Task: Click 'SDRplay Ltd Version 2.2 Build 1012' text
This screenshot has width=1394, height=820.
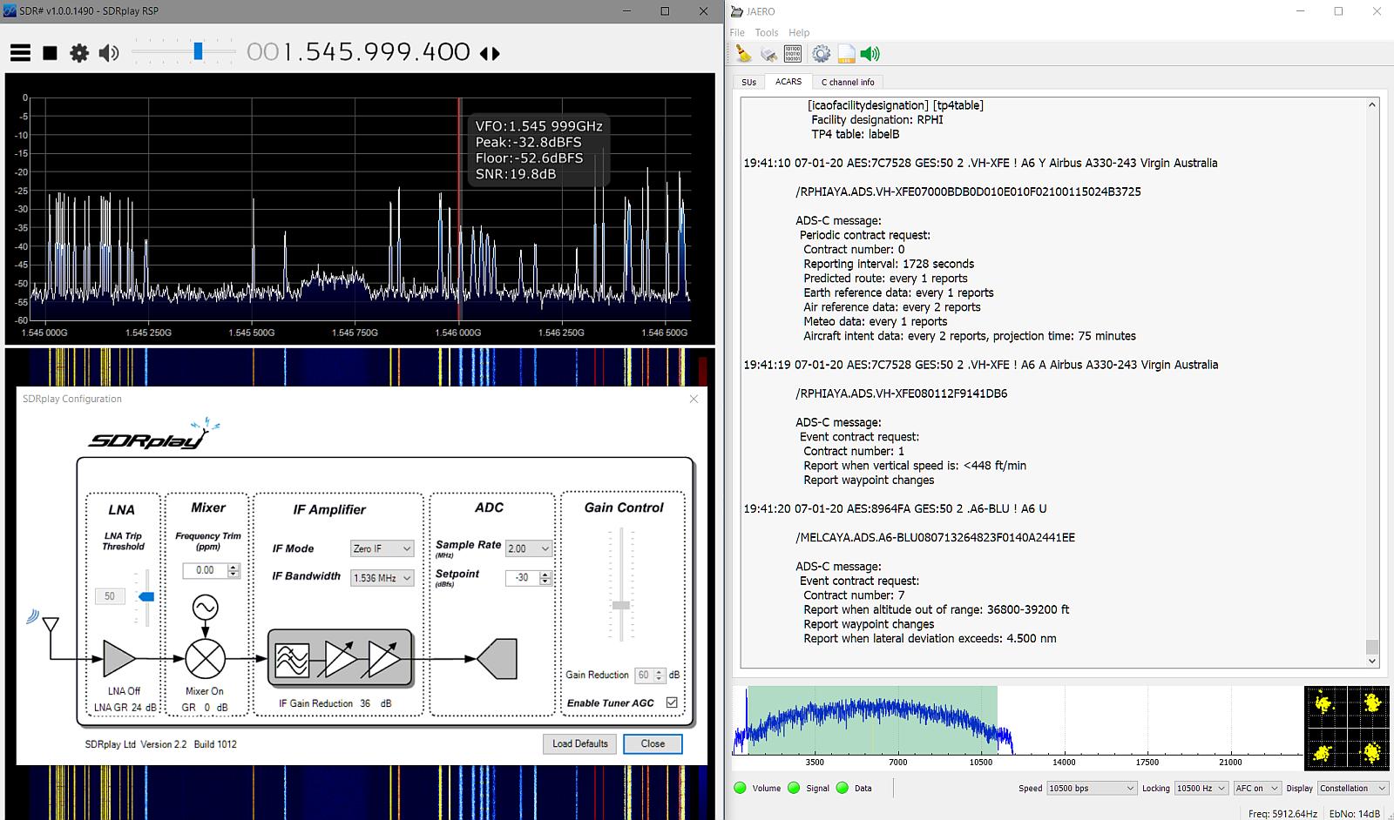Action: (160, 744)
